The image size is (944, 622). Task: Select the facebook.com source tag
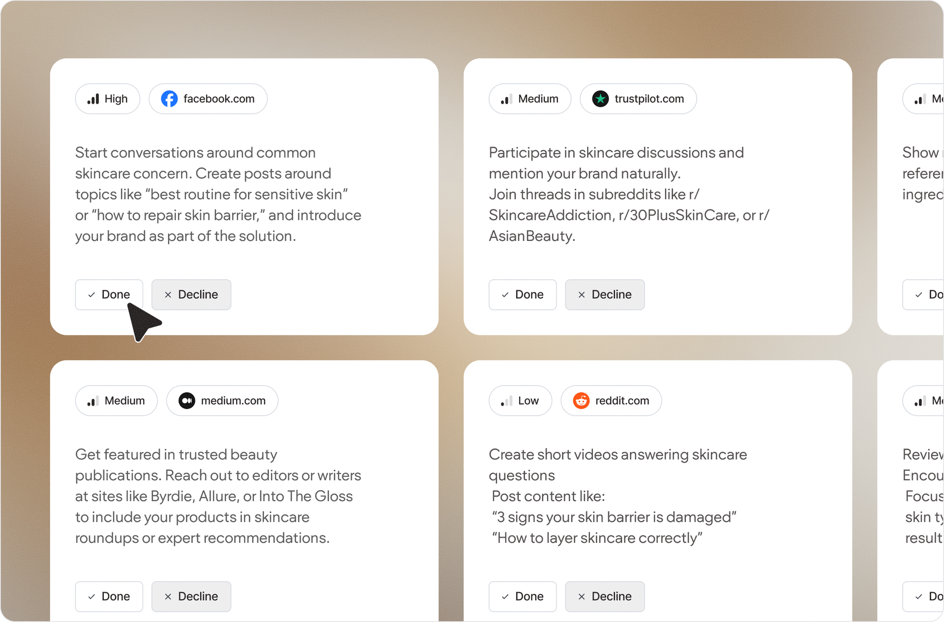point(208,99)
